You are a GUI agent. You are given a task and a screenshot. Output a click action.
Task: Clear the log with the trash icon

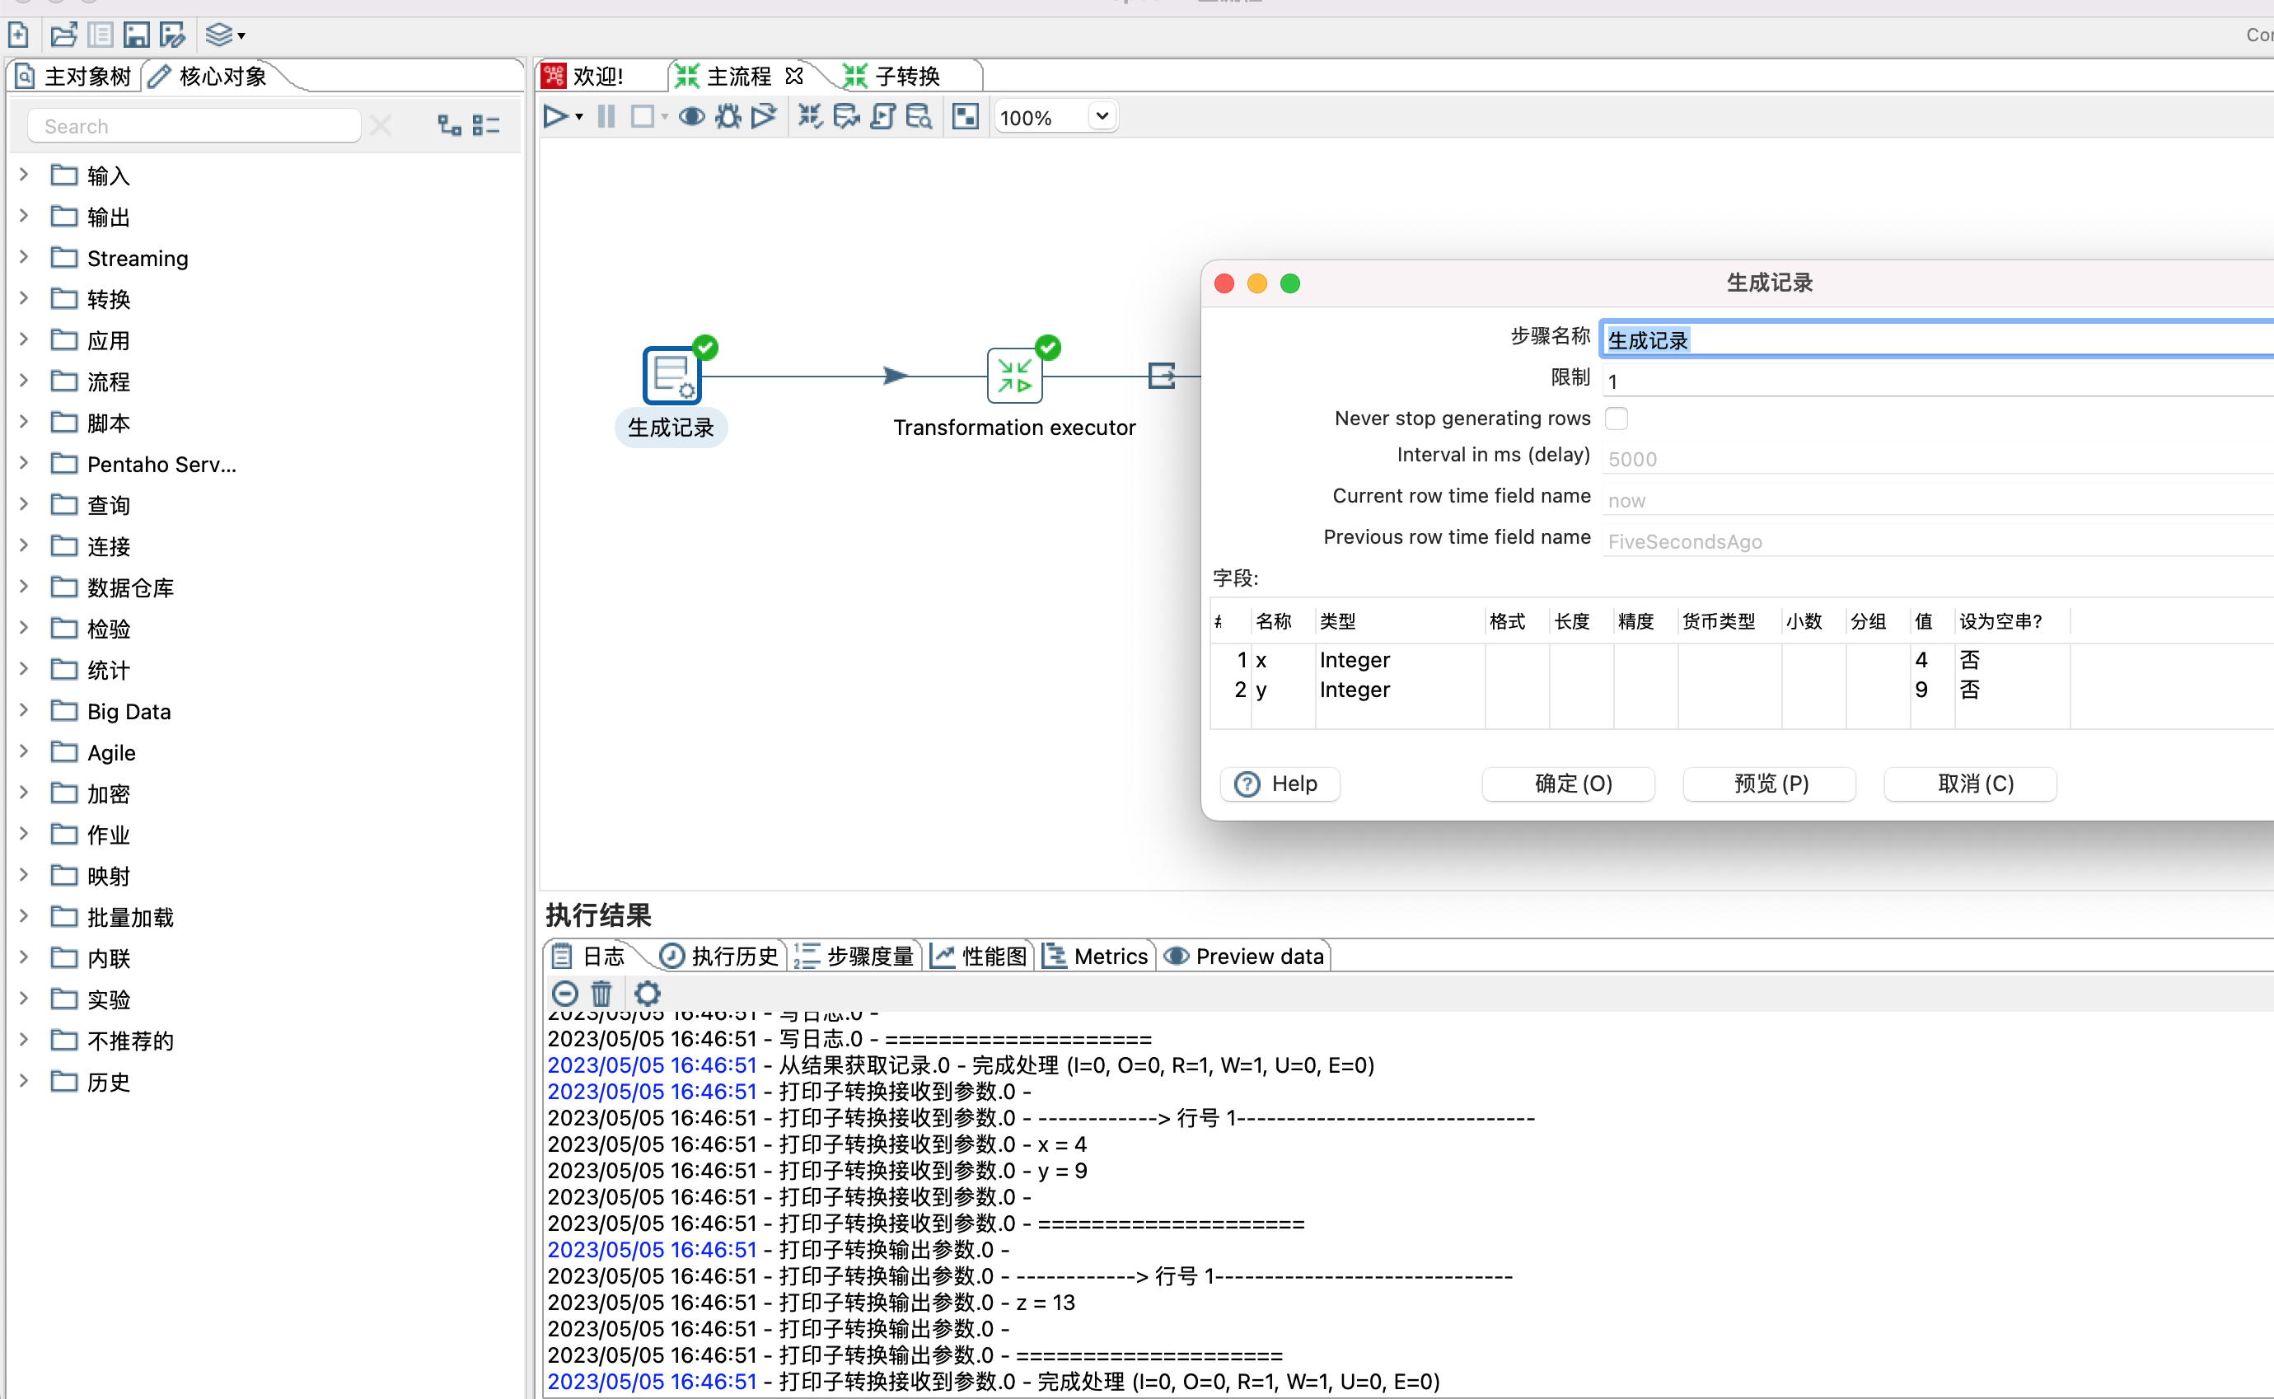point(601,993)
